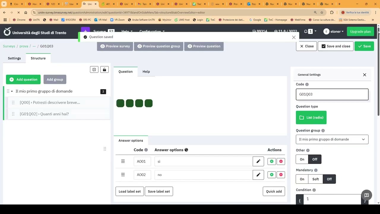The width and height of the screenshot is (380, 214).
Task: Switch to Settings tab
Action: [x=14, y=58]
